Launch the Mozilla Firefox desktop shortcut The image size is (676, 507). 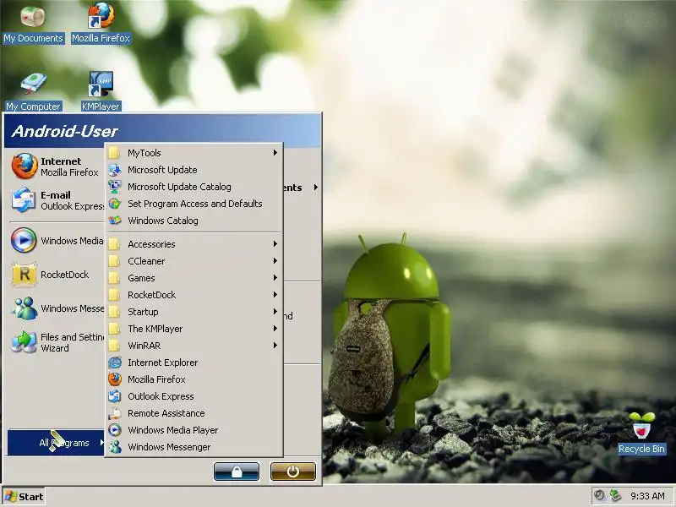(x=101, y=24)
